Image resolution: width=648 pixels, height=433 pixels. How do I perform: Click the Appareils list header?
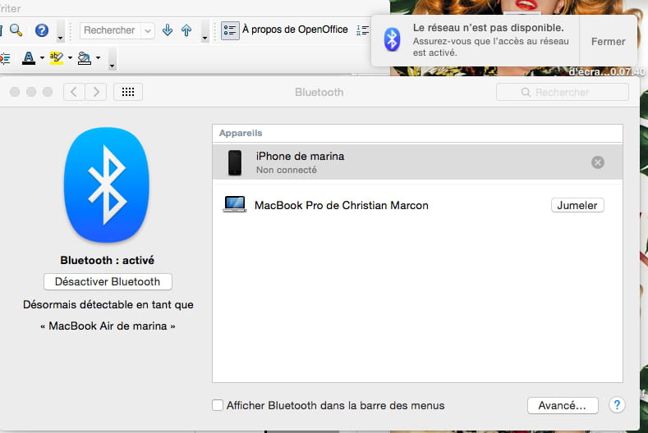(417, 134)
